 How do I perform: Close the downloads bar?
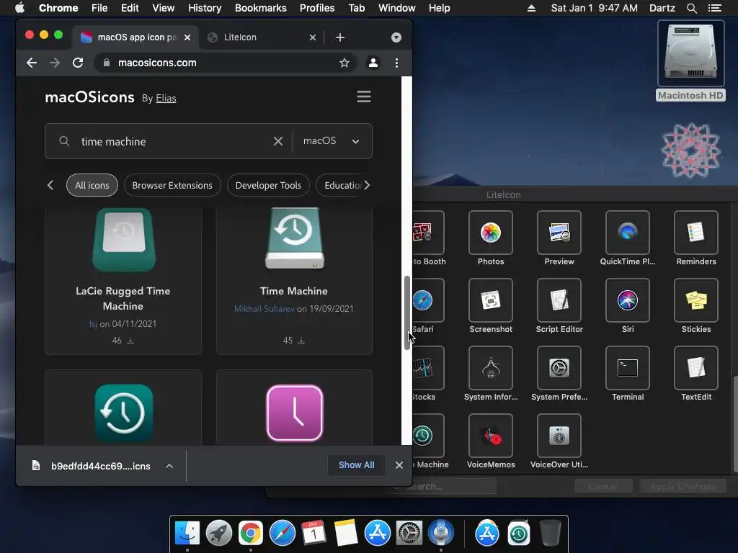399,465
